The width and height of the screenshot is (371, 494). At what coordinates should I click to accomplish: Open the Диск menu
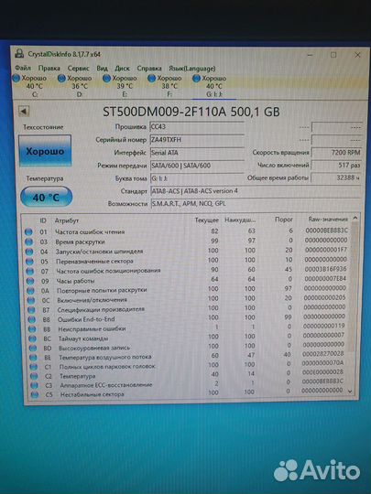[x=122, y=68]
